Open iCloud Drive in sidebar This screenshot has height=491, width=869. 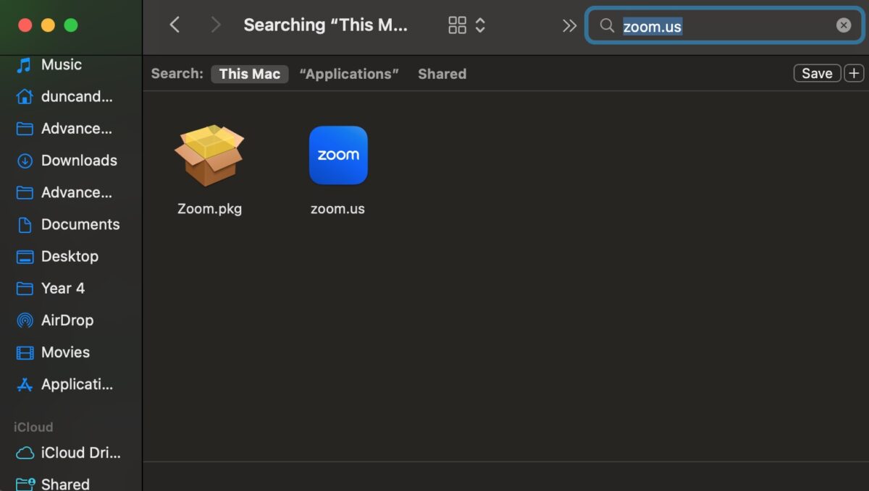point(80,453)
